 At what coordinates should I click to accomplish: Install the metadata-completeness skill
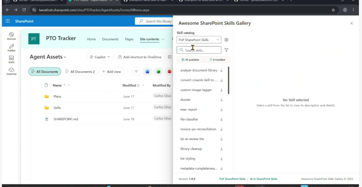221,168
